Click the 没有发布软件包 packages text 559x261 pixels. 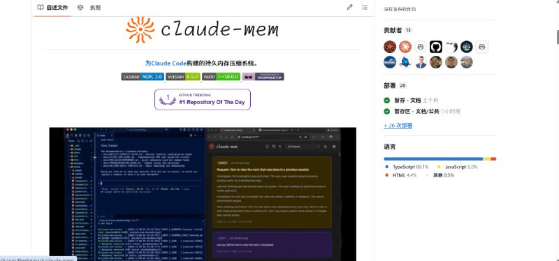[400, 9]
